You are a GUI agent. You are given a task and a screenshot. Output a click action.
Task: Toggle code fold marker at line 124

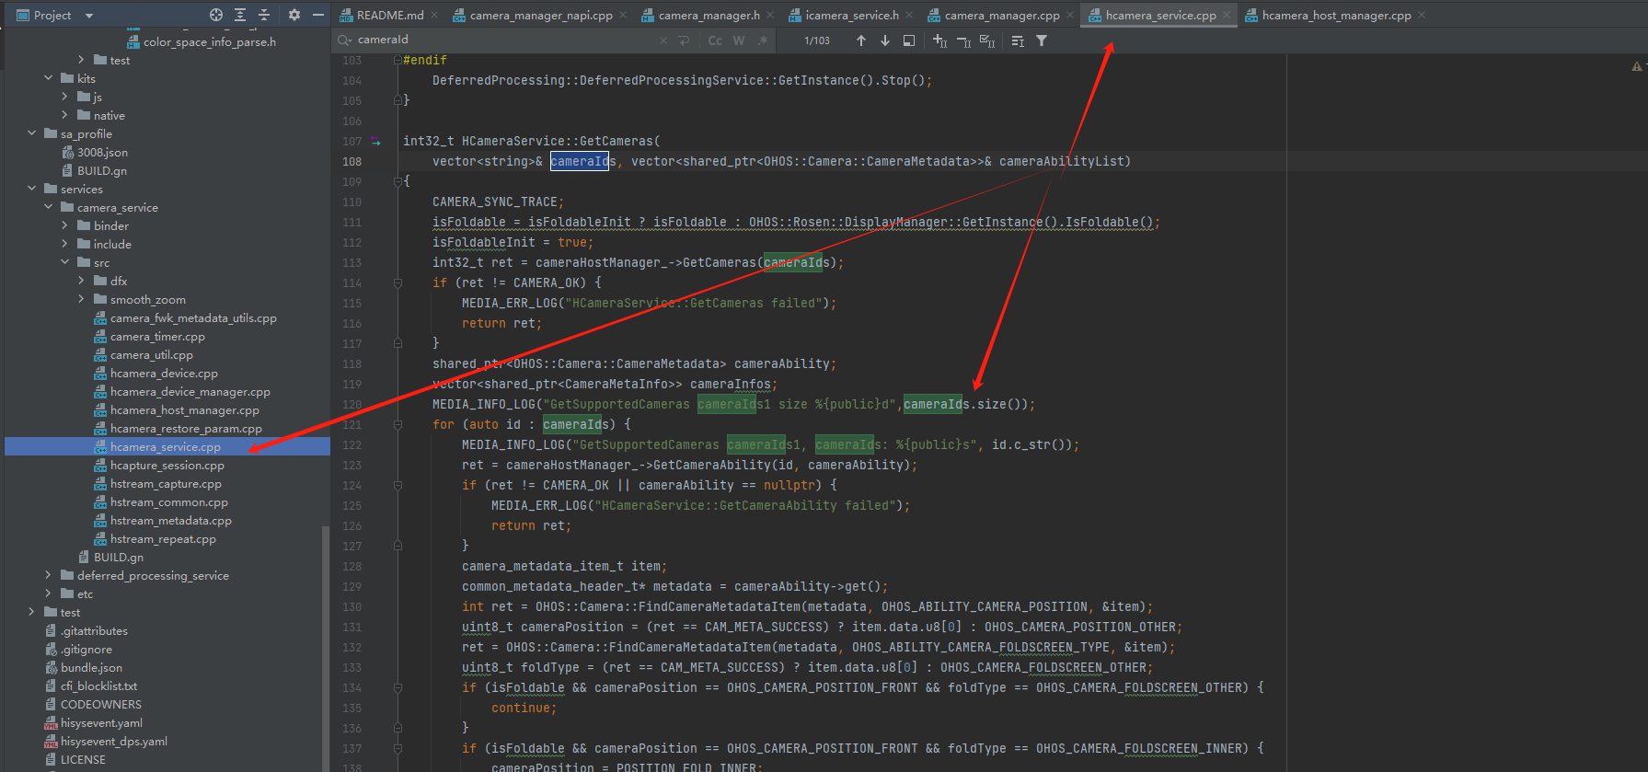tap(398, 485)
